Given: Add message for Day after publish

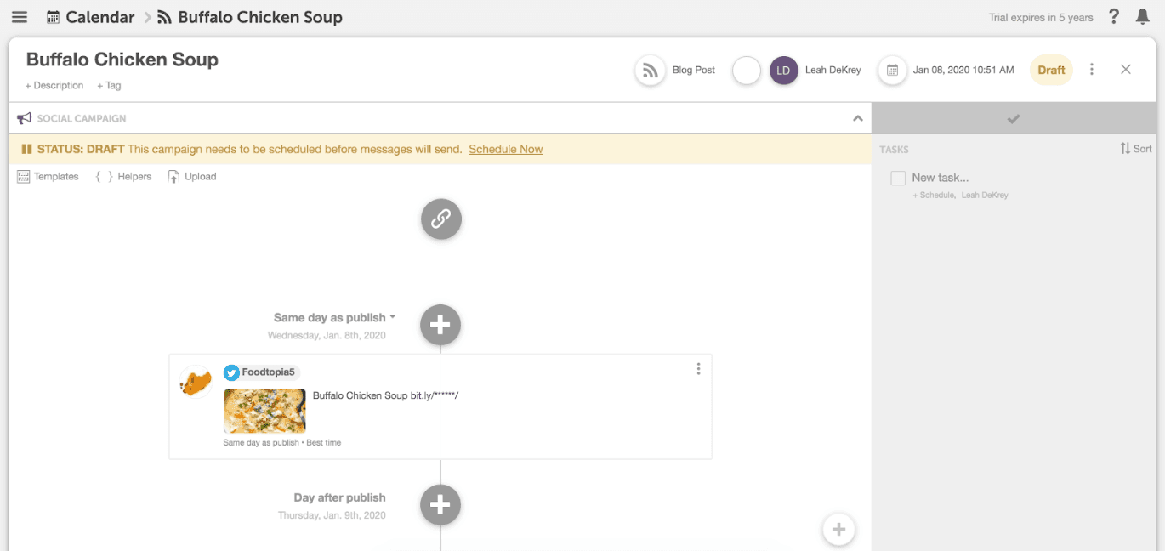Looking at the screenshot, I should point(440,505).
